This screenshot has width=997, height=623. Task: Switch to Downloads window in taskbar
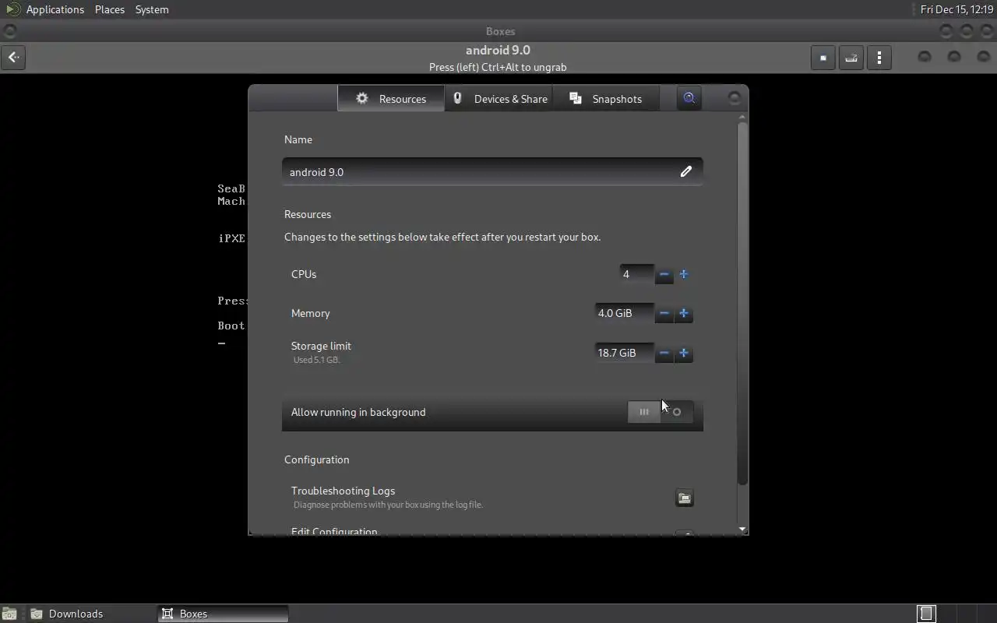click(92, 614)
